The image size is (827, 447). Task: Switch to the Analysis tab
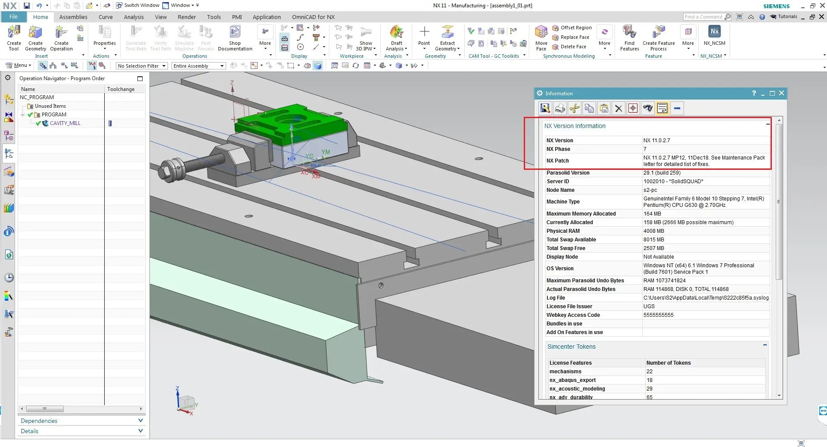134,17
